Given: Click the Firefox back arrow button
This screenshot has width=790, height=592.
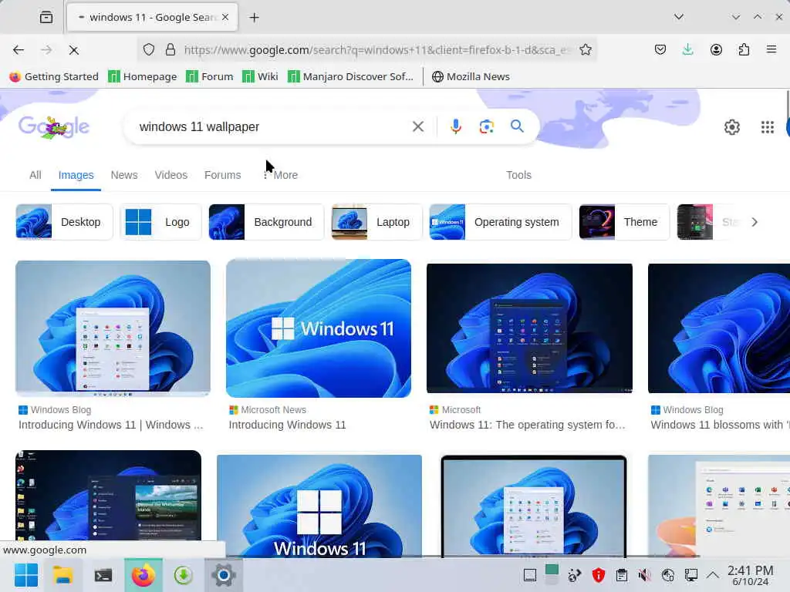Looking at the screenshot, I should pyautogui.click(x=19, y=50).
